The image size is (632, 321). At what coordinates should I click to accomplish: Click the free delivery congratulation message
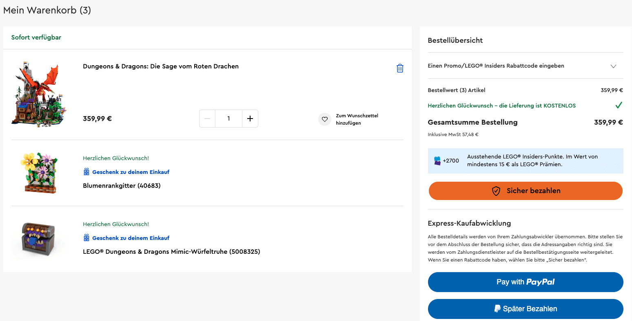pyautogui.click(x=502, y=106)
